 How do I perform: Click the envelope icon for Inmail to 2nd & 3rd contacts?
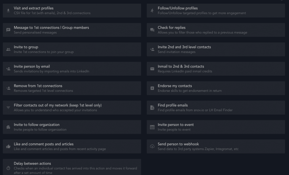pos(152,69)
